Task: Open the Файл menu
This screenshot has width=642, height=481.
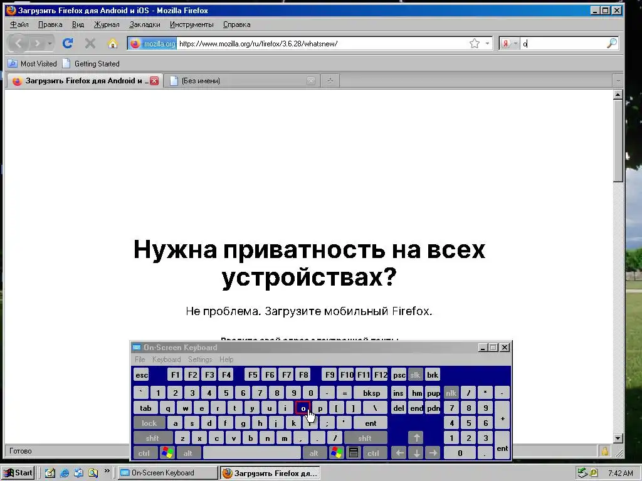Action: (19, 24)
